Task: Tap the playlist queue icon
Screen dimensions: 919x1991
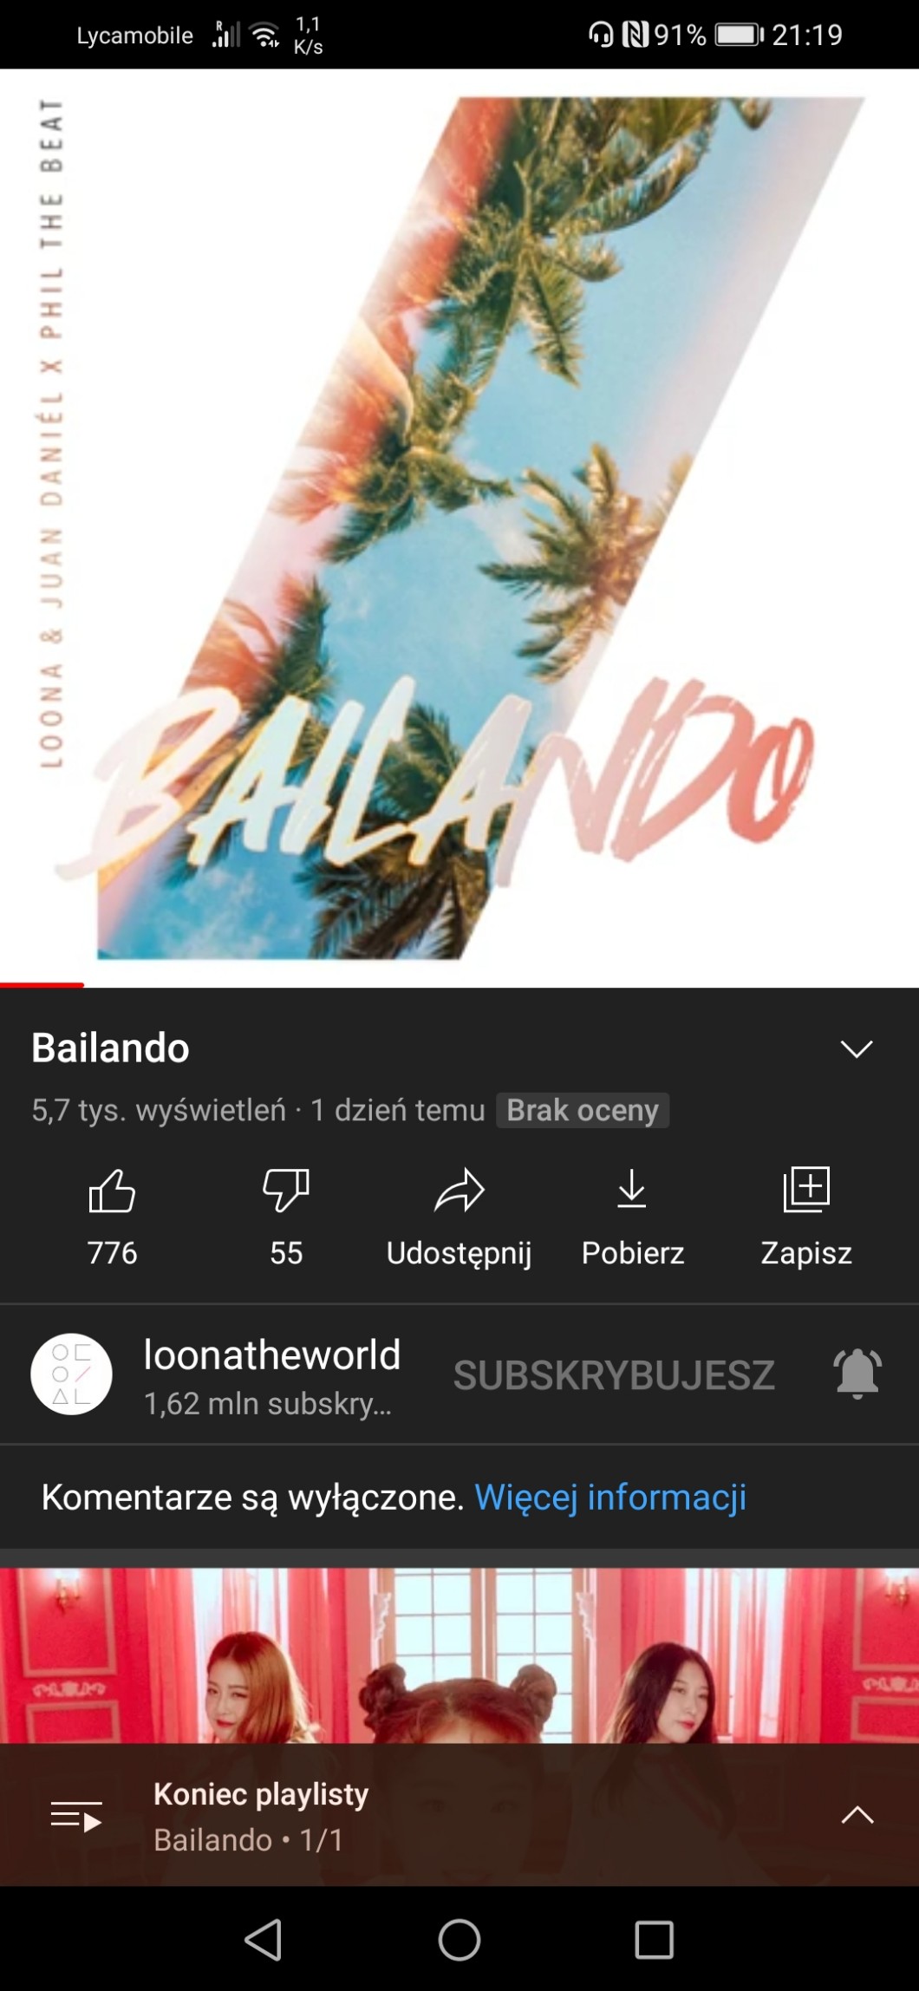Action: click(x=76, y=1816)
